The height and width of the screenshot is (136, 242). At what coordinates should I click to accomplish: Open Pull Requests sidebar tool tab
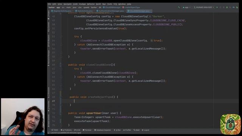49,40
